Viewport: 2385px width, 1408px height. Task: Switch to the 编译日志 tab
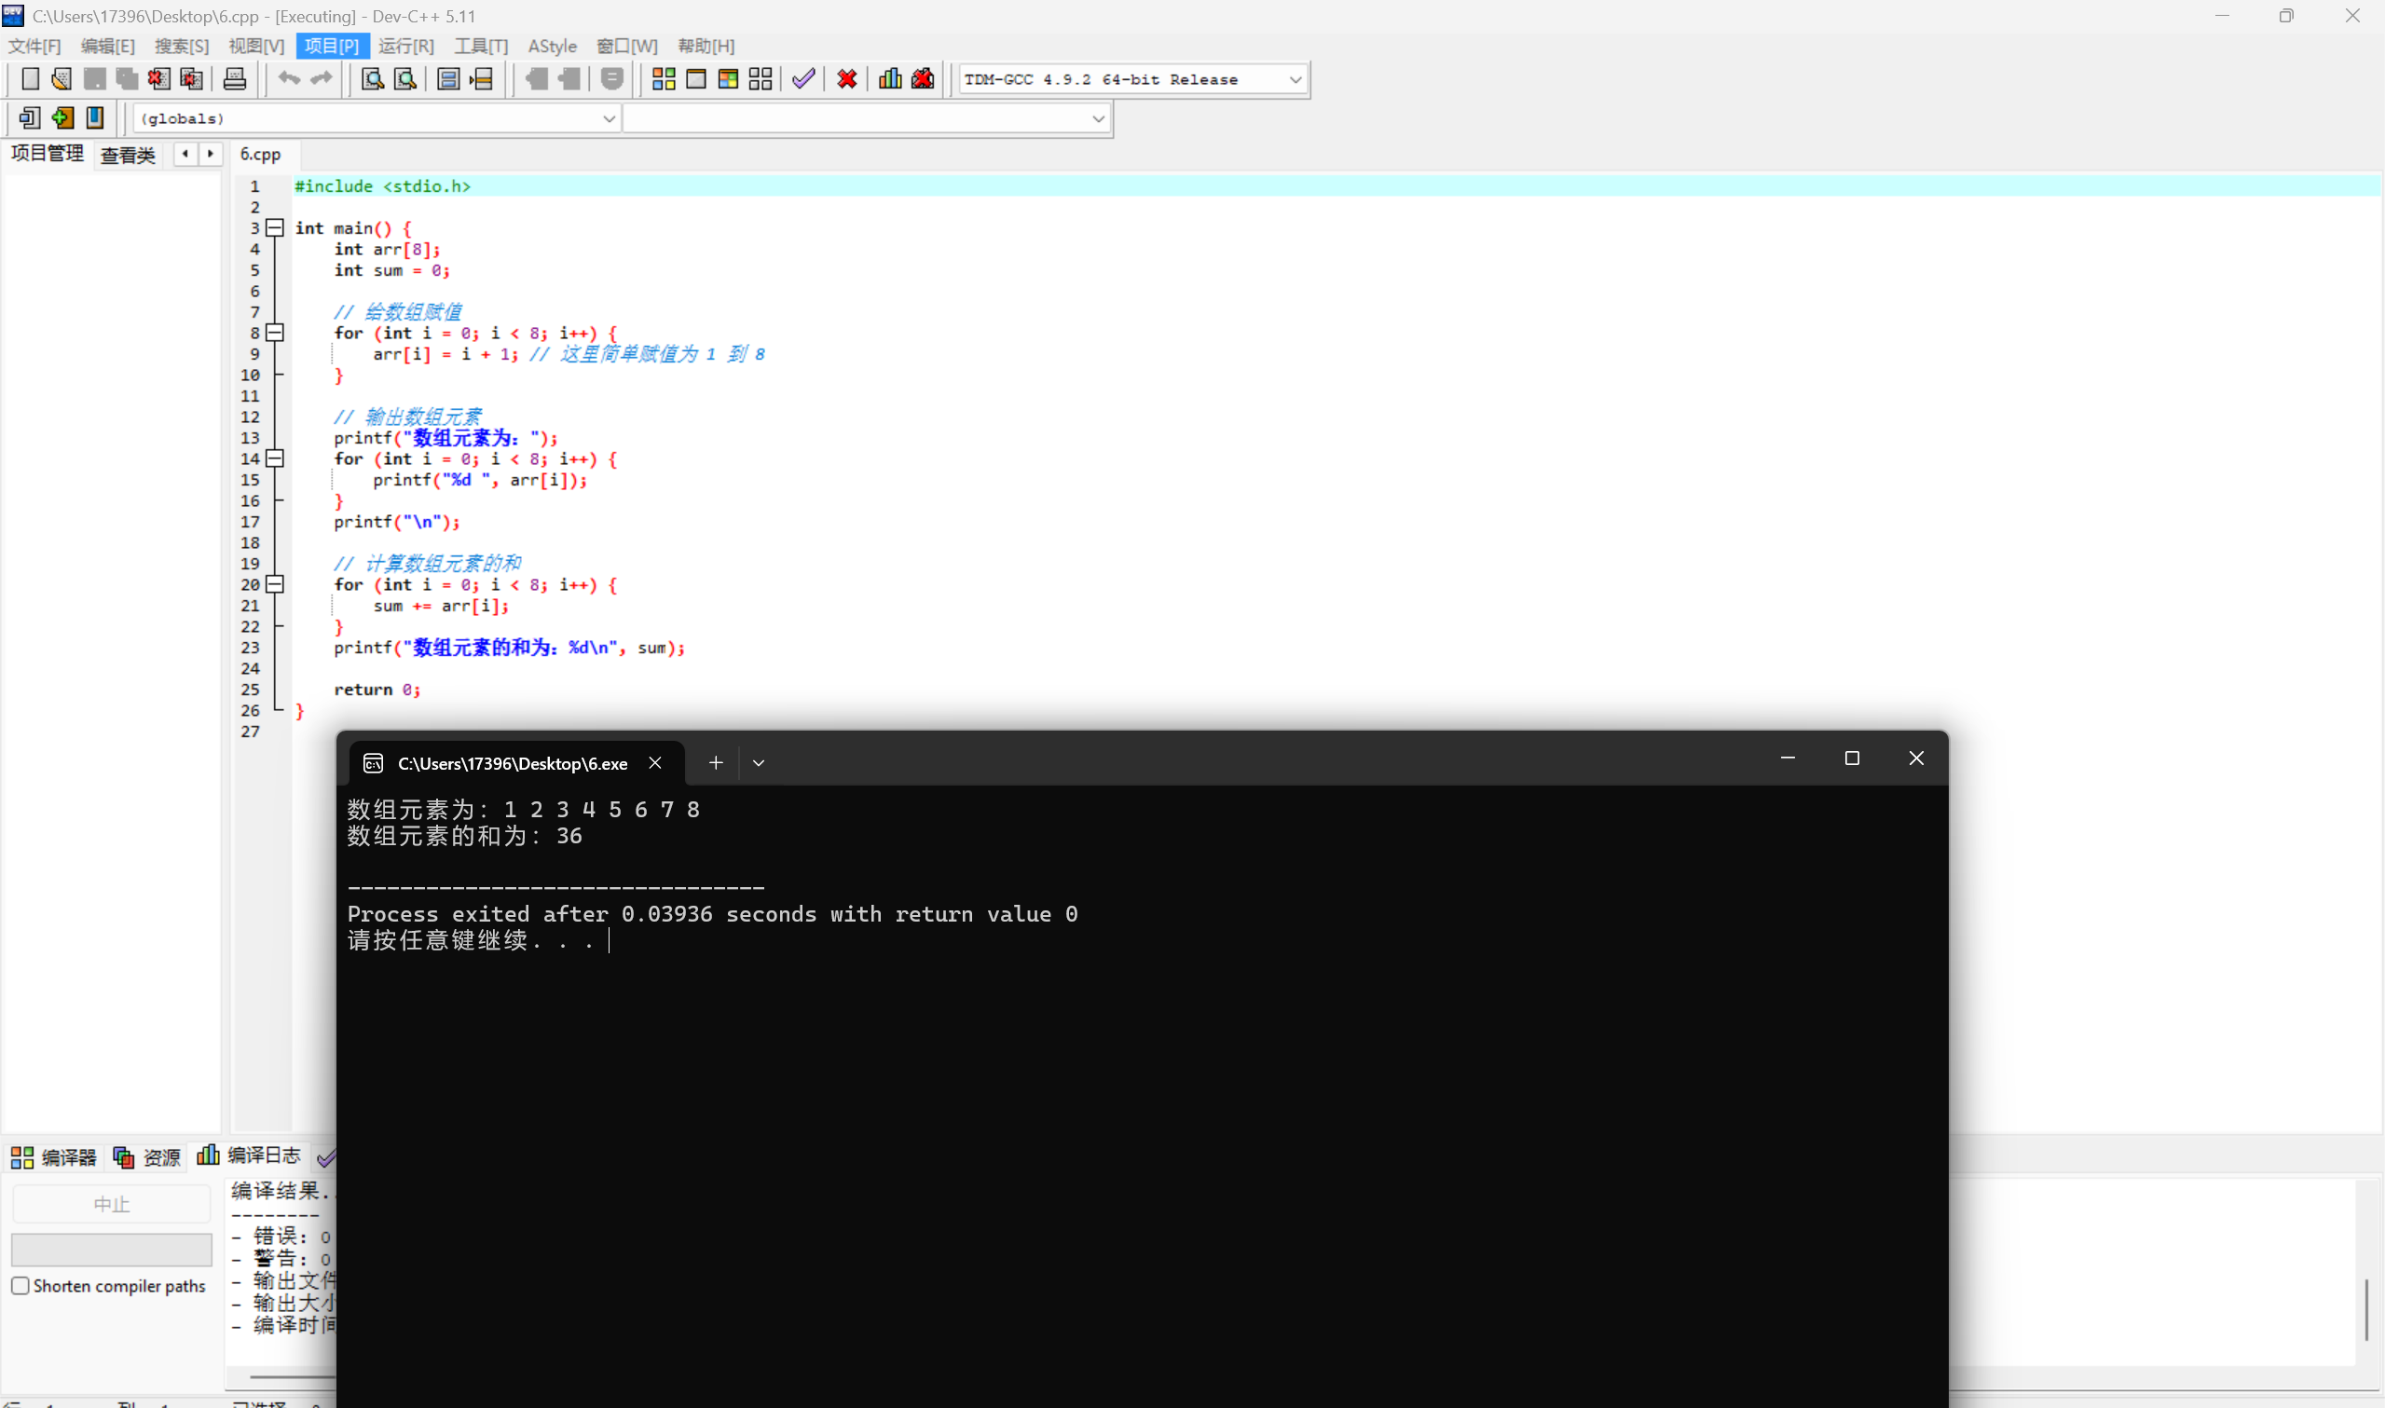point(250,1155)
